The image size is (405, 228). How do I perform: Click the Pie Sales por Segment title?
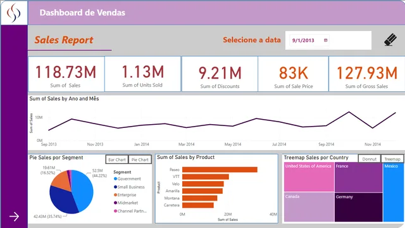pyautogui.click(x=56, y=158)
